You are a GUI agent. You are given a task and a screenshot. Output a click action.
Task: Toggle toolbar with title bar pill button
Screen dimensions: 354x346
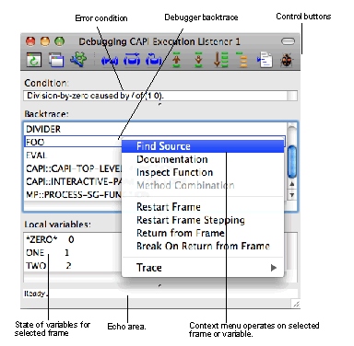[x=288, y=41]
